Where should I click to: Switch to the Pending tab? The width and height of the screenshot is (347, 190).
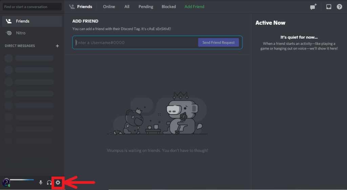click(146, 7)
